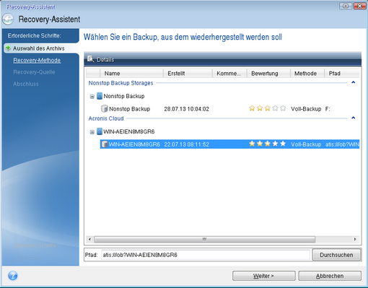Click the Durchsuchen button
The image size is (368, 288).
(336, 255)
